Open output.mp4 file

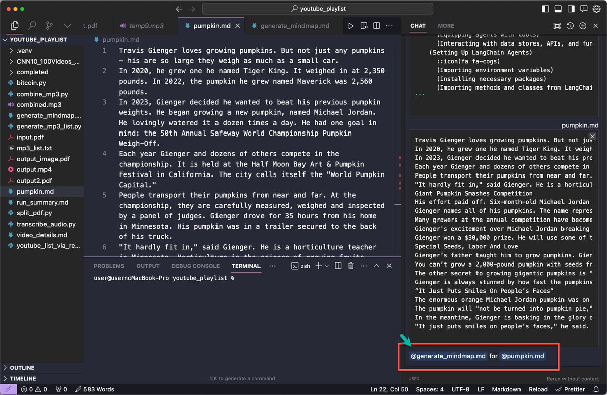[x=42, y=170]
